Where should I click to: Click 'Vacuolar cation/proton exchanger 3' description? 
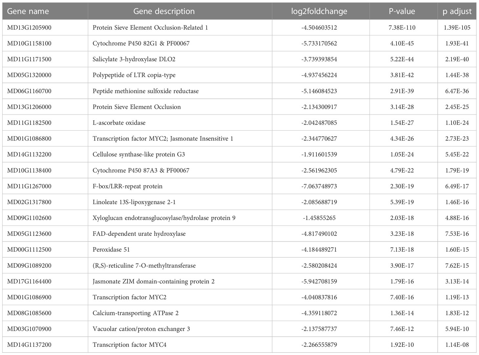pyautogui.click(x=141, y=329)
